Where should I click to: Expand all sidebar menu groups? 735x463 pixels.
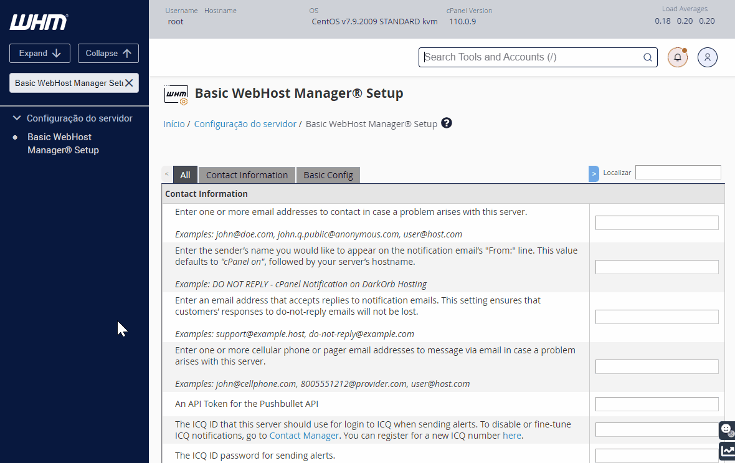(40, 54)
